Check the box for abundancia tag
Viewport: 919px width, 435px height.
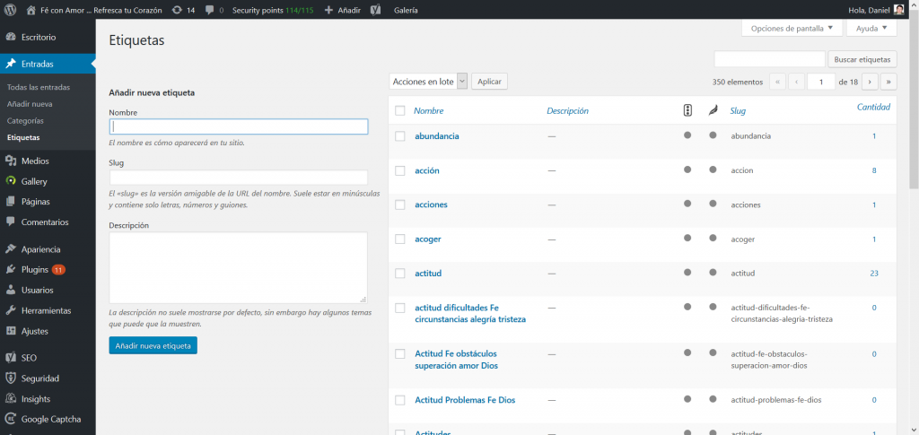click(x=400, y=136)
